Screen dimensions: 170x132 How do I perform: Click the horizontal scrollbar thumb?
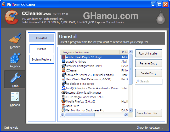coord(80,115)
